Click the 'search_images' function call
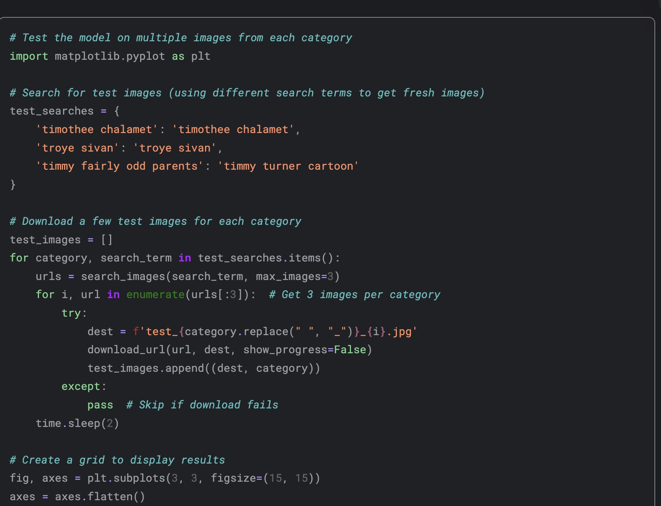 [x=123, y=277]
